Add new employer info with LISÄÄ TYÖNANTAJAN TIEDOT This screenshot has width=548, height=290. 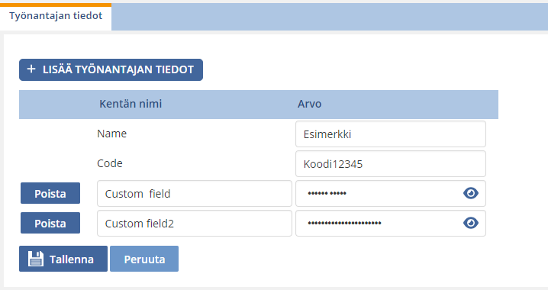click(111, 70)
